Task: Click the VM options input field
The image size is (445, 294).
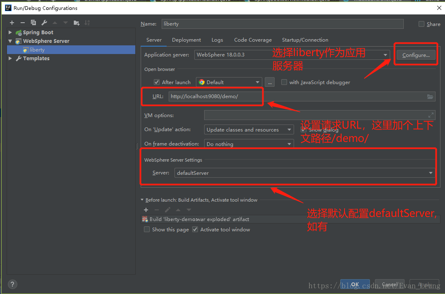Action: click(320, 115)
